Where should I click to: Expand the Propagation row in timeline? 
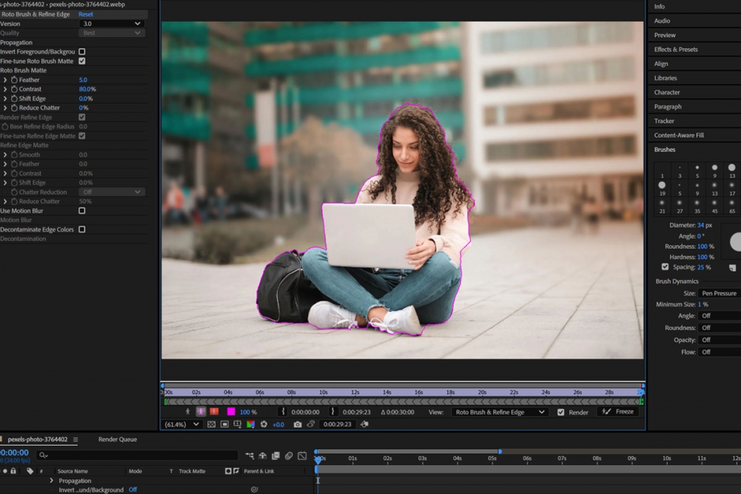tap(51, 481)
